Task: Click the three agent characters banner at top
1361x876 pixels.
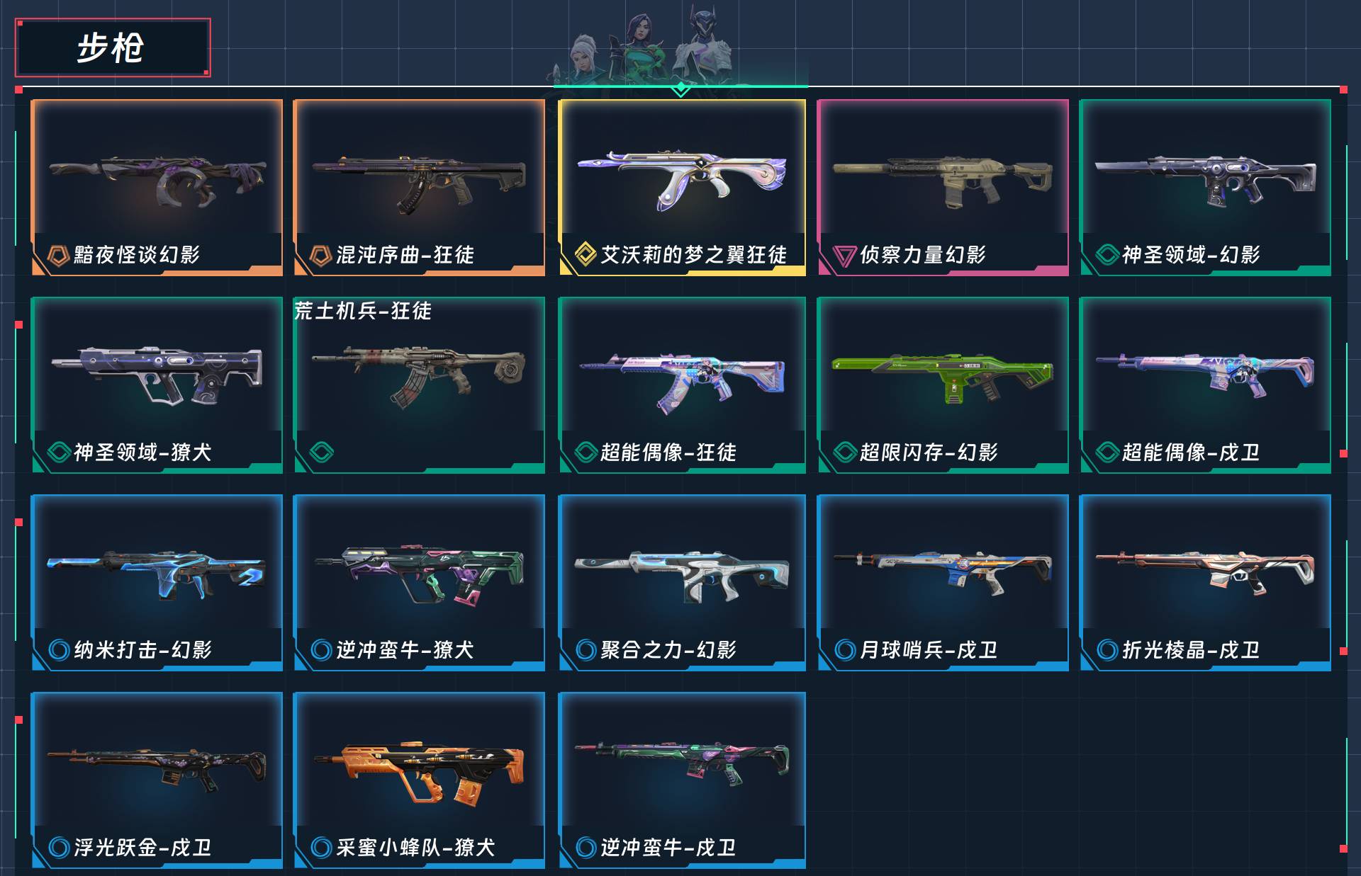Action: (x=651, y=47)
